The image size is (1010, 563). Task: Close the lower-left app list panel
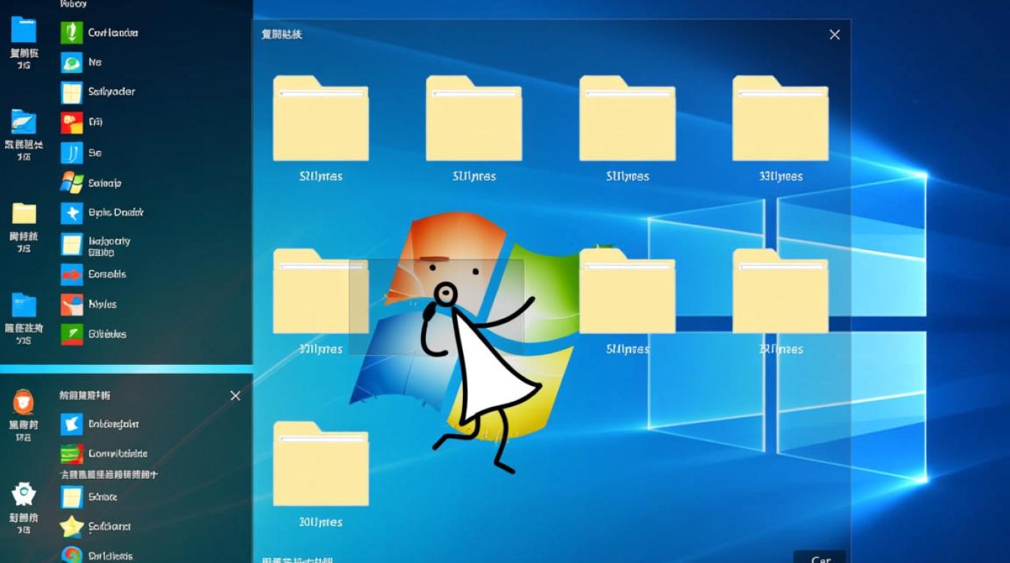235,396
